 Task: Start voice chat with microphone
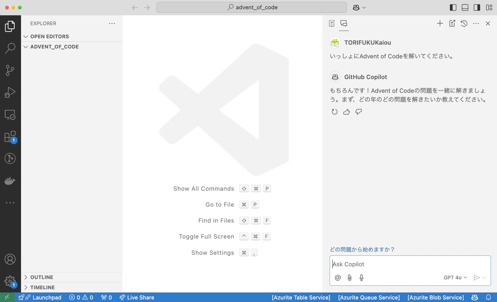(x=362, y=277)
